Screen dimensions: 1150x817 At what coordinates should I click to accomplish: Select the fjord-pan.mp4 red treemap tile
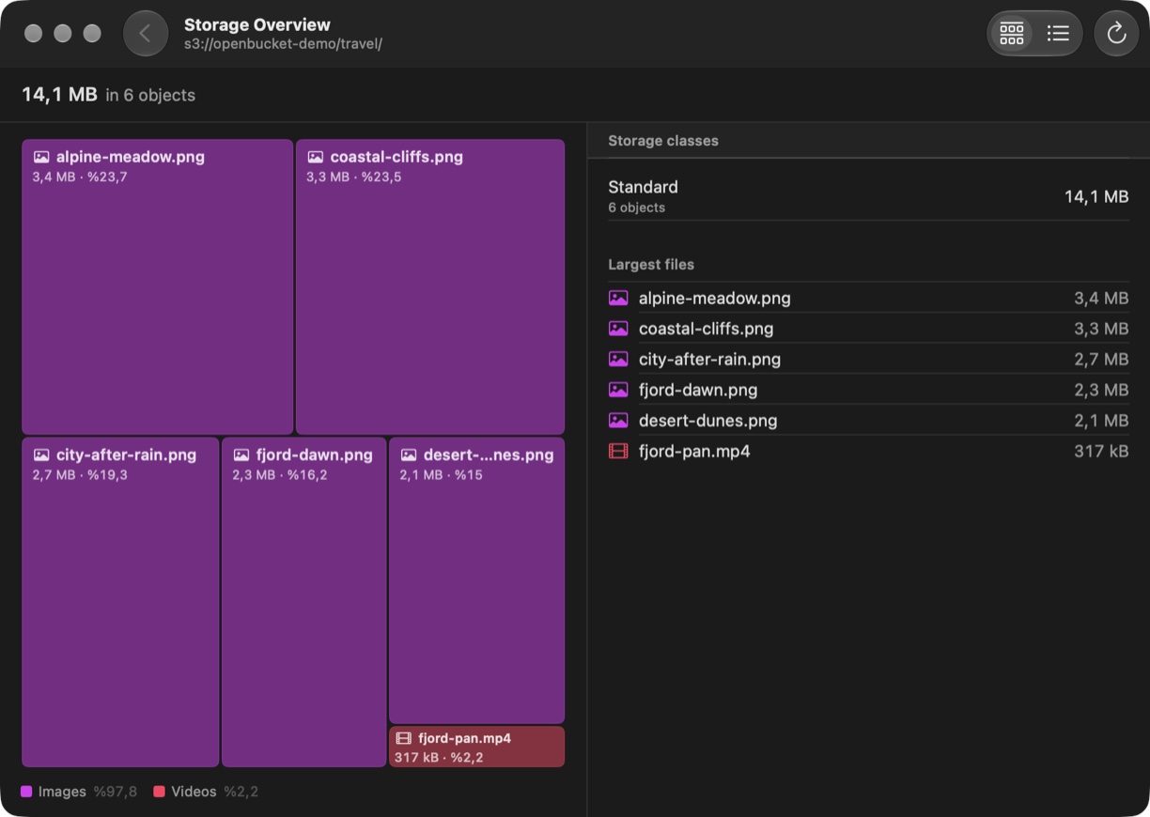[477, 747]
